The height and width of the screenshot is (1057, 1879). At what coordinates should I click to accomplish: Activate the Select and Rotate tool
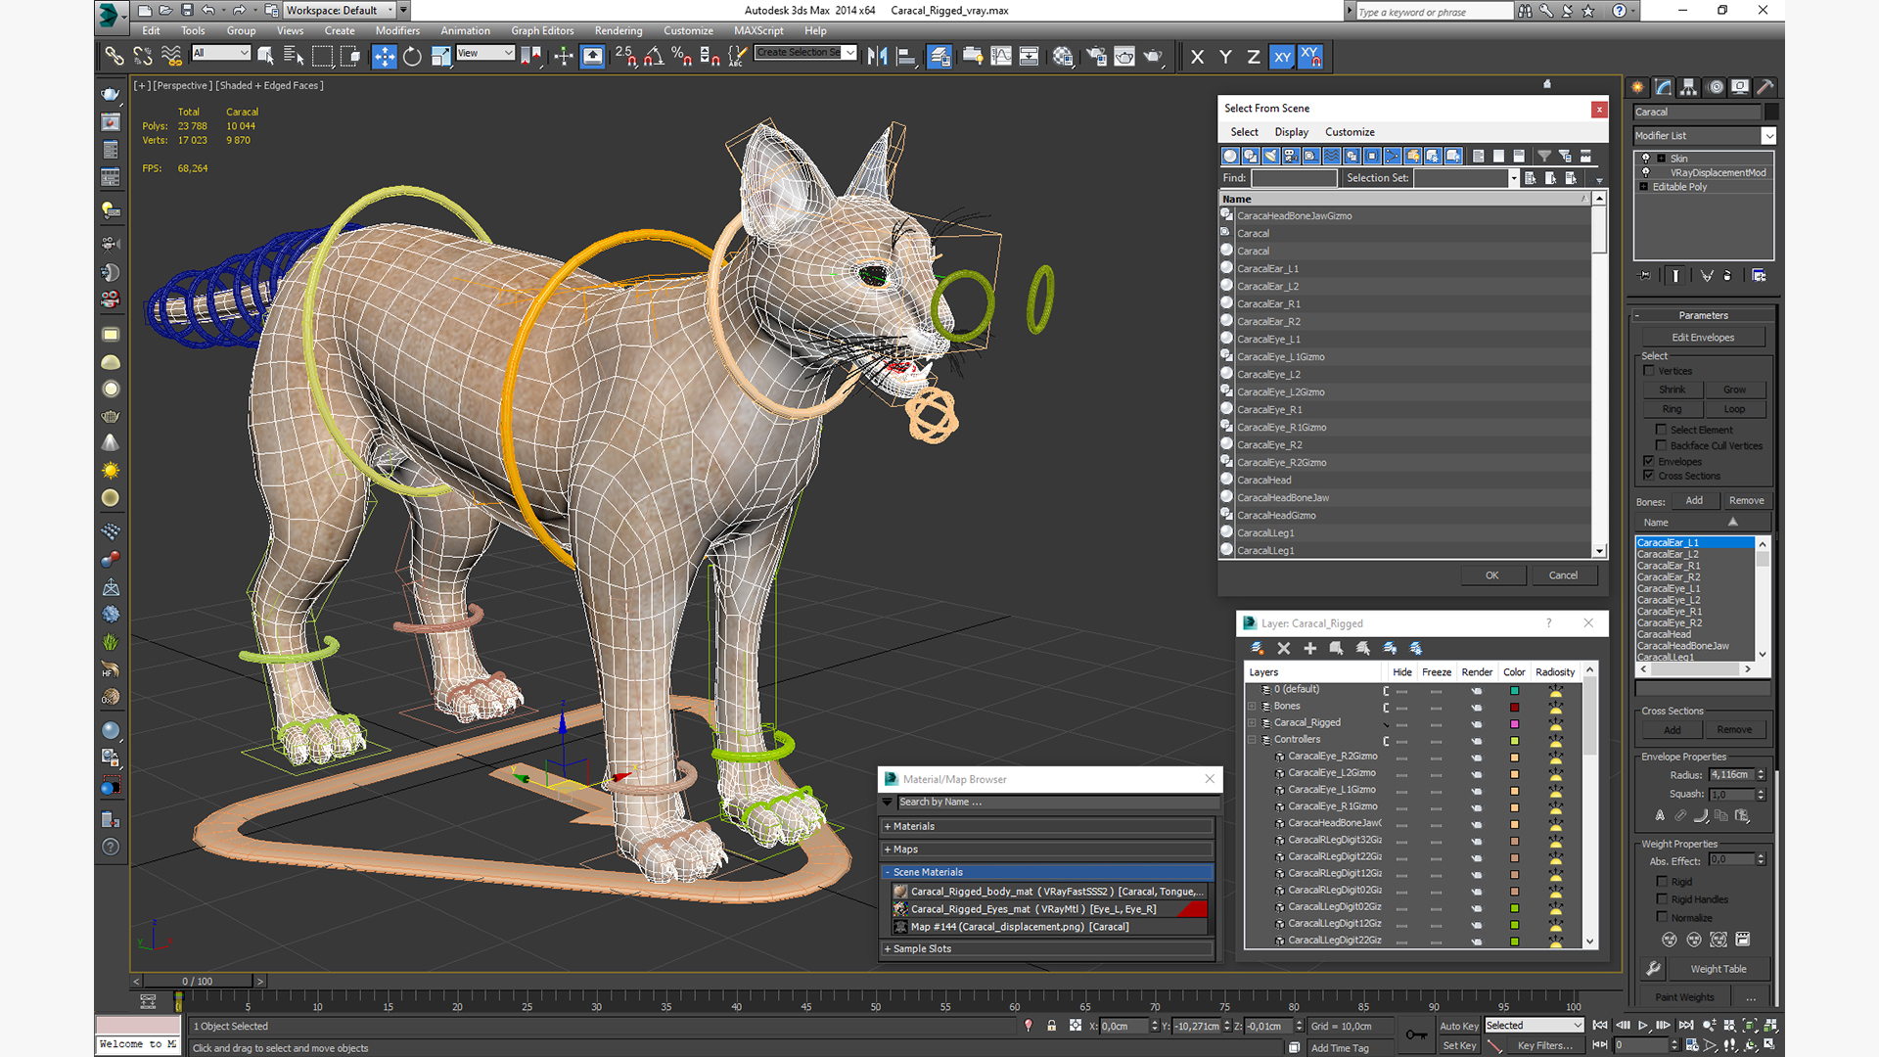[412, 56]
